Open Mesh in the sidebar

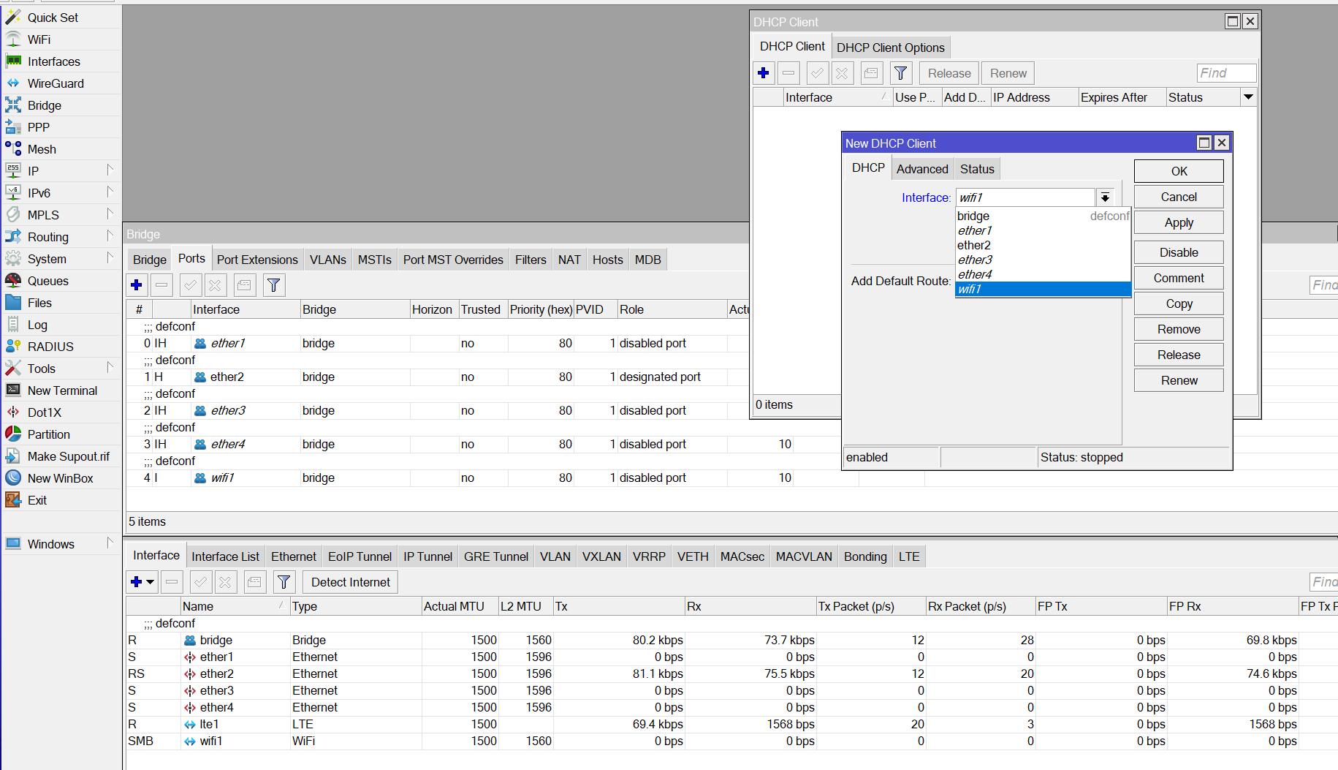point(42,149)
